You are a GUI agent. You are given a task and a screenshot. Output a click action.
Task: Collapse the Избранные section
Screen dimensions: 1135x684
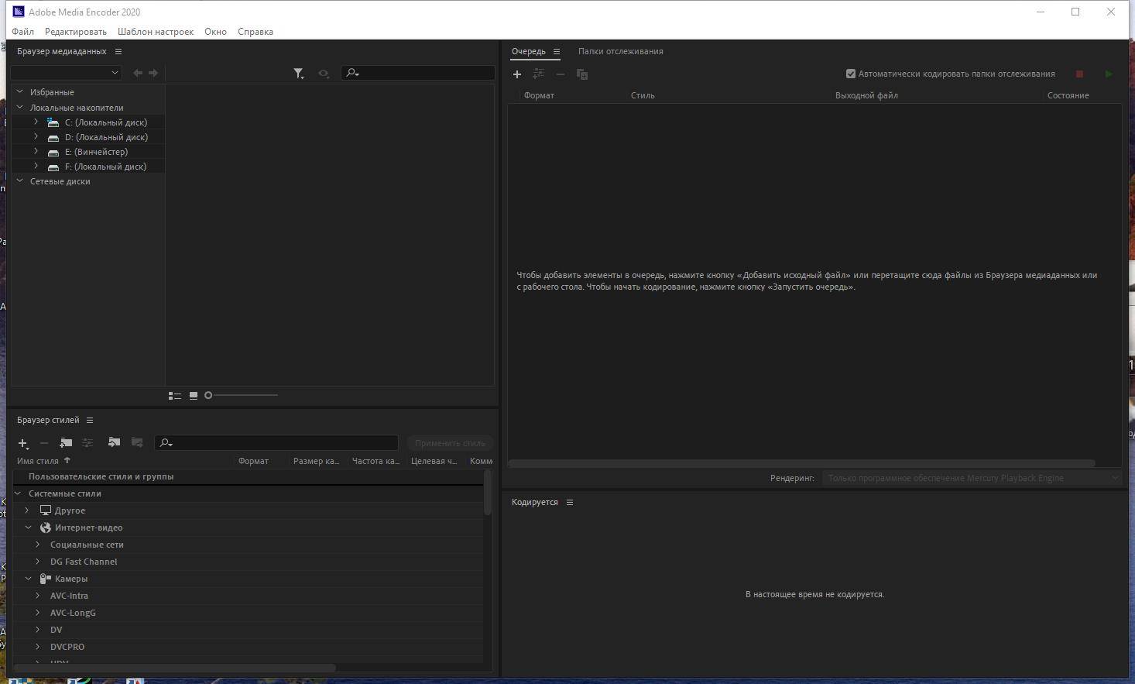point(20,92)
